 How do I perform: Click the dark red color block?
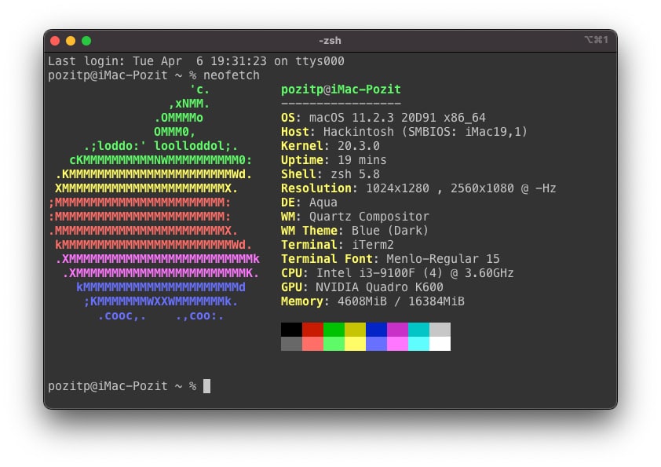312,330
